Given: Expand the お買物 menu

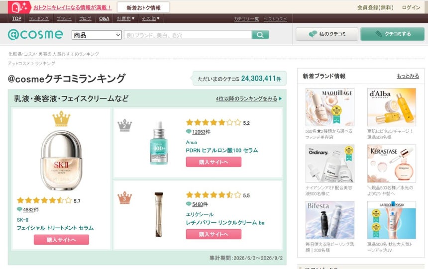Looking at the screenshot, I should (125, 18).
